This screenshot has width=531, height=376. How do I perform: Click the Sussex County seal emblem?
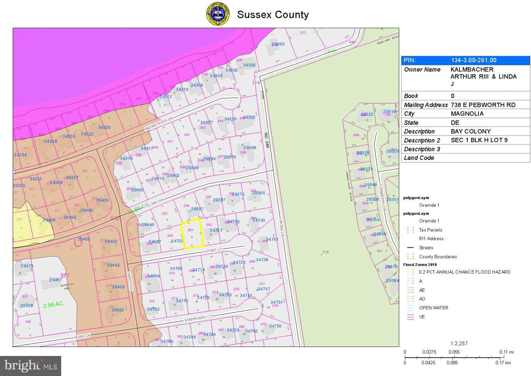tap(218, 14)
